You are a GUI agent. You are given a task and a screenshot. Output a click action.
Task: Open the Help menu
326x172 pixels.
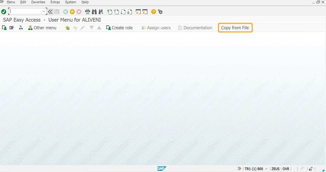pyautogui.click(x=85, y=2)
